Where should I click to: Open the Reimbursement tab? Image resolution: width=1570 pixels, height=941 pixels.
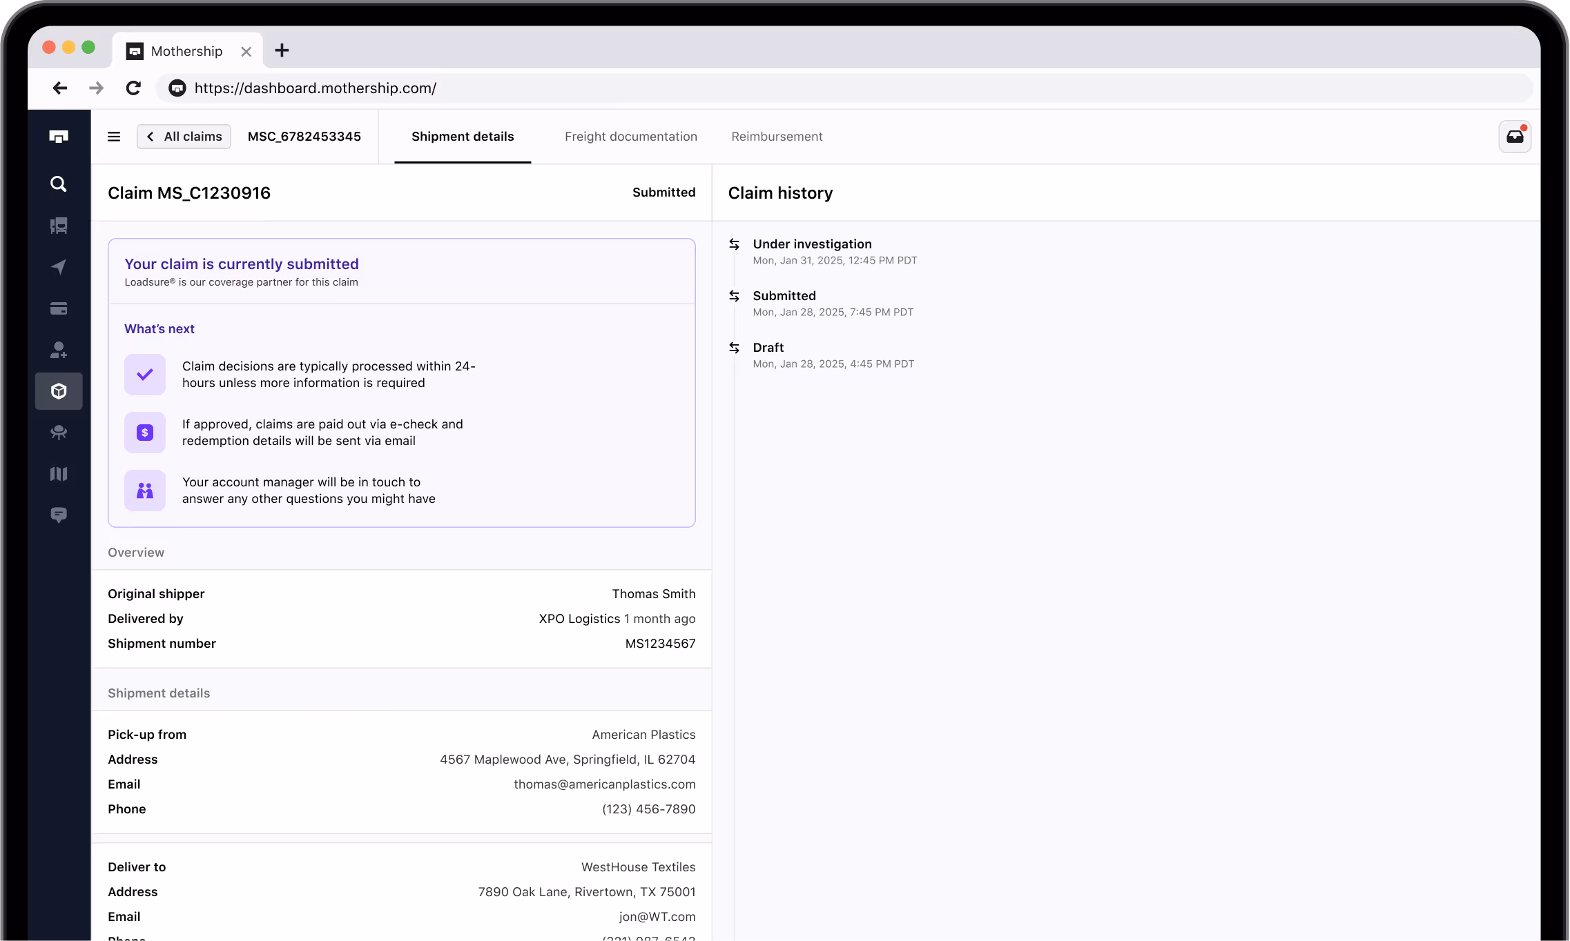pos(776,136)
